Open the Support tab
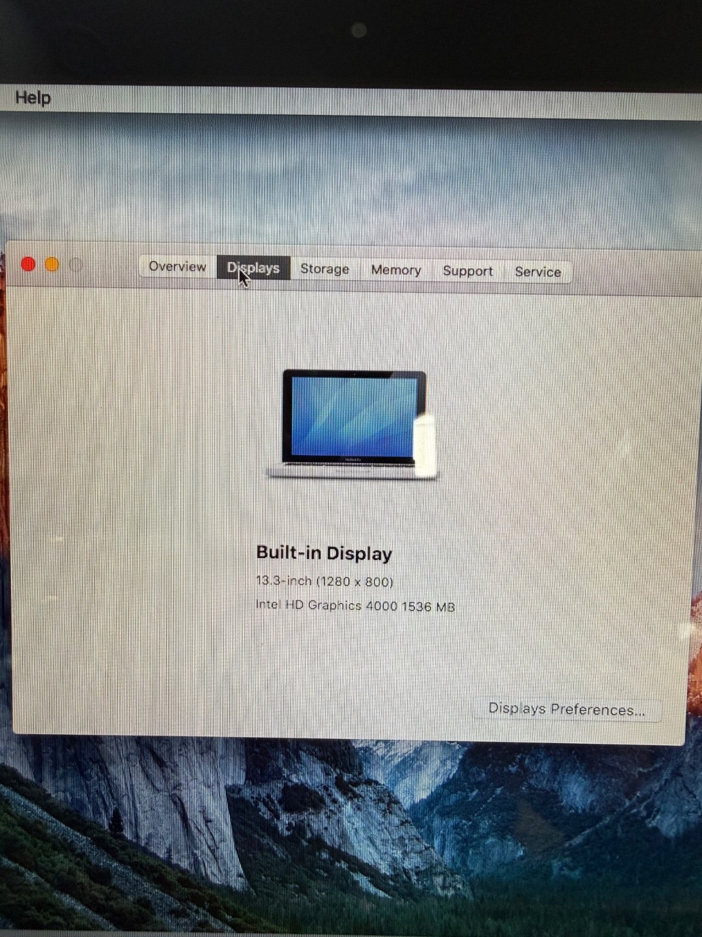702x937 pixels. (467, 271)
